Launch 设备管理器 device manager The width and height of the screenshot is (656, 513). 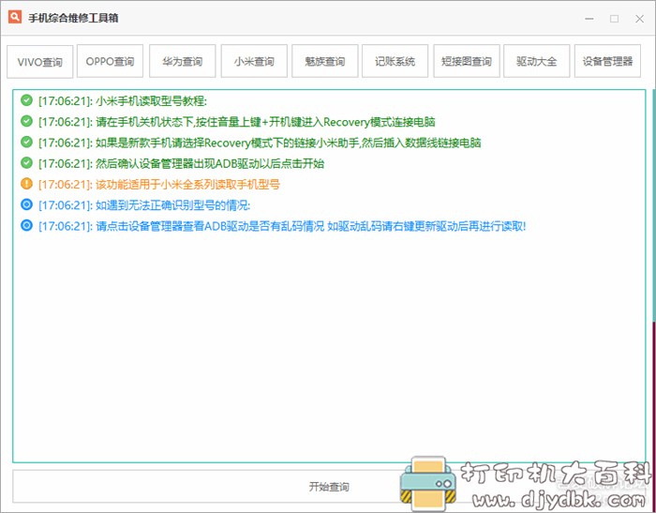(x=607, y=61)
